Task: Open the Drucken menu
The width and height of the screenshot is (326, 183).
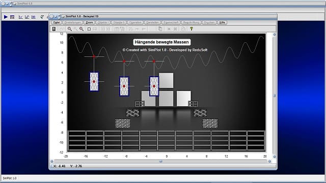Action: (209, 22)
